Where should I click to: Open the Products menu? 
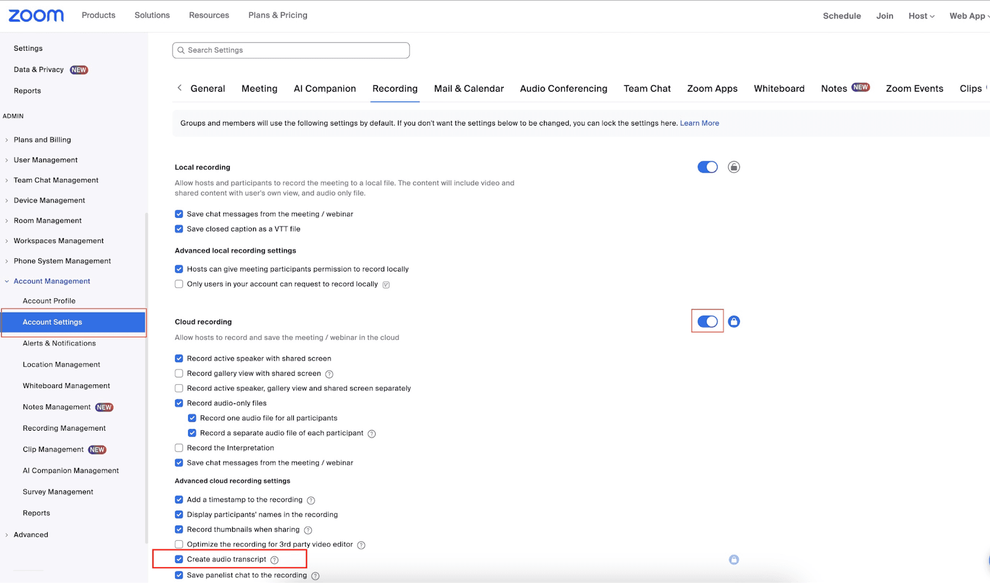(x=98, y=15)
